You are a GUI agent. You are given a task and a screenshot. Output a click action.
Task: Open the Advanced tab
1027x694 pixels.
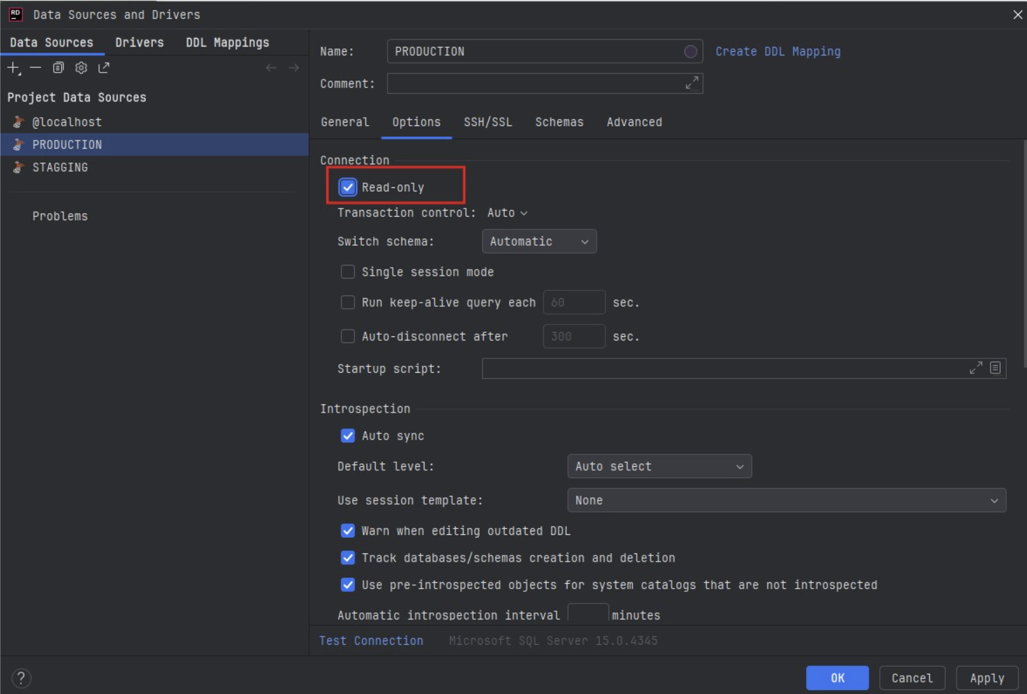pyautogui.click(x=634, y=122)
